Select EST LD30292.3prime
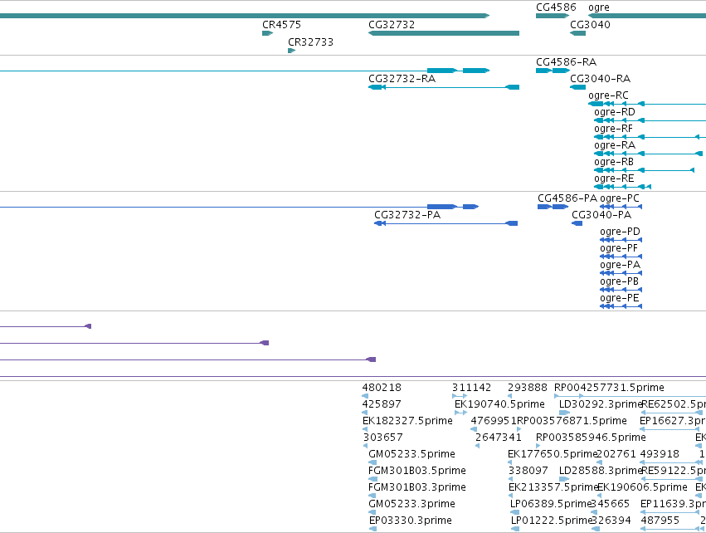This screenshot has height=533, width=706. pos(600,404)
